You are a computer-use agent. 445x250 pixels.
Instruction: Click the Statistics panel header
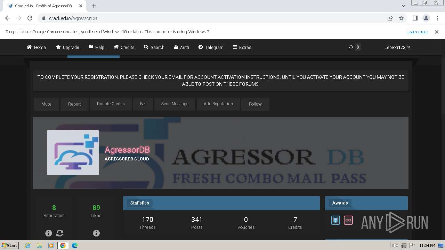(x=221, y=203)
